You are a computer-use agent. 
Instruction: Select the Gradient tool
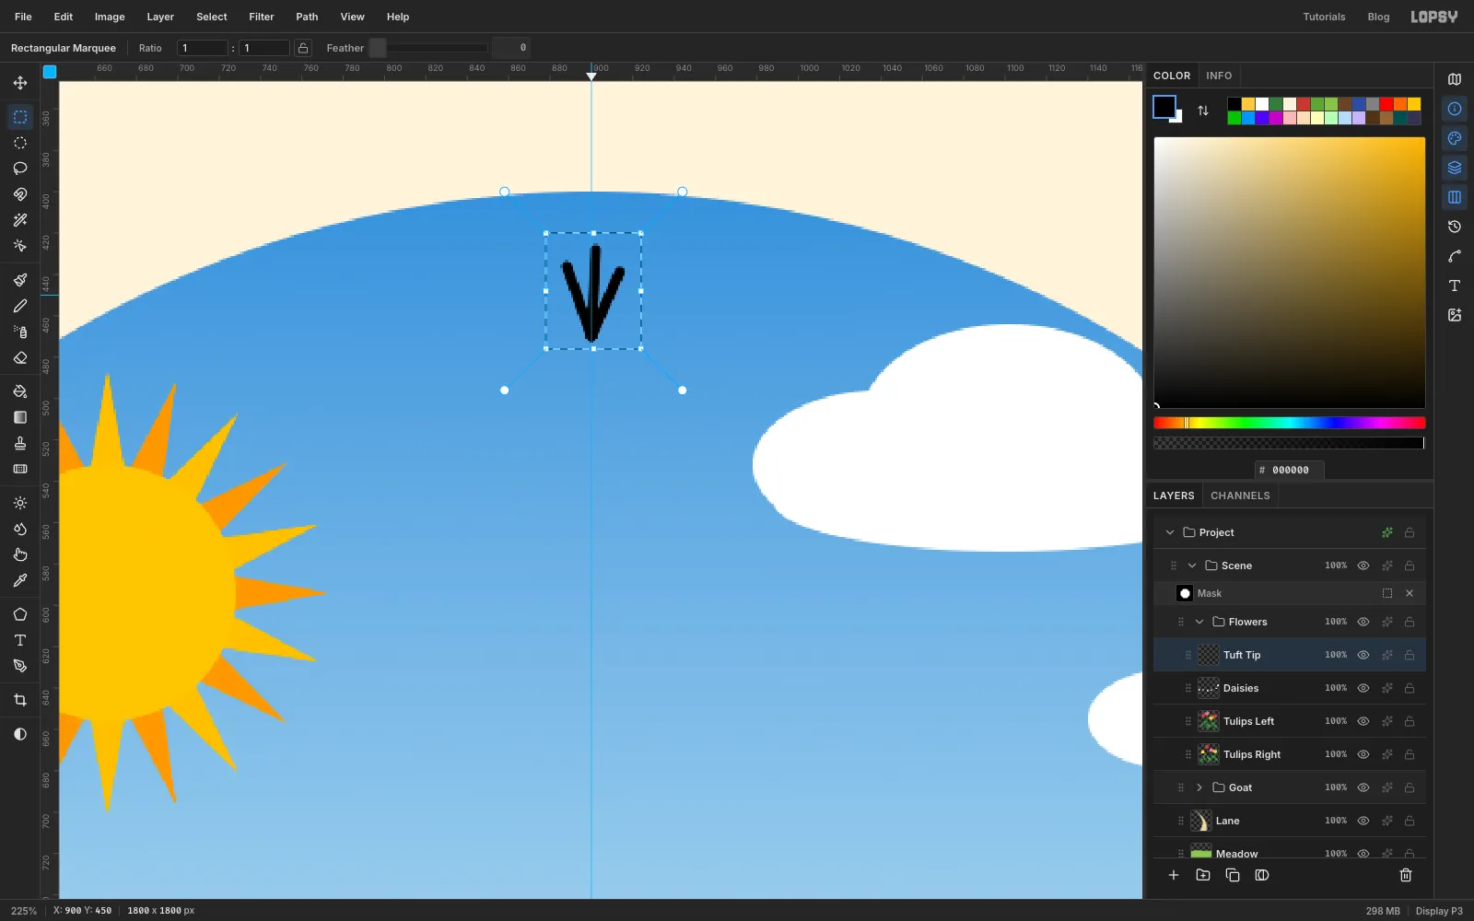pos(19,417)
